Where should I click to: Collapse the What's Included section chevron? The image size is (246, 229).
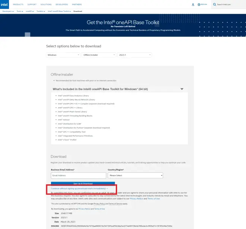pyautogui.click(x=182, y=89)
